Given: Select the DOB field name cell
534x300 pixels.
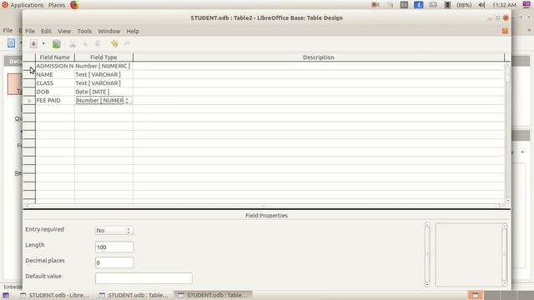Looking at the screenshot, I should click(55, 92).
